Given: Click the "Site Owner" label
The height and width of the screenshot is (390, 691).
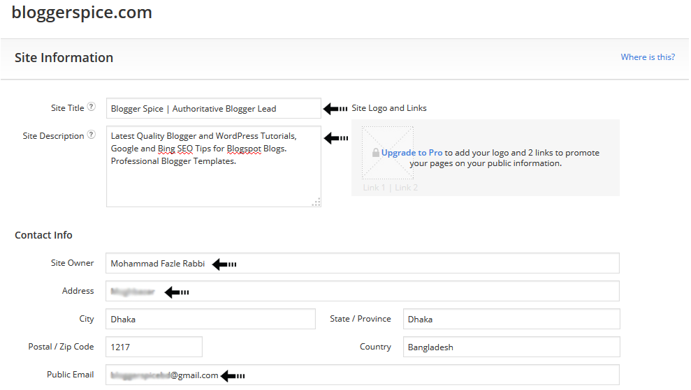Looking at the screenshot, I should click(x=72, y=263).
